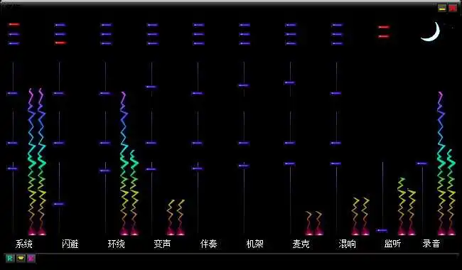Viewport: 462px width, 270px height.
Task: Click the yellow icon in bottom toolbar
Action: 21,259
